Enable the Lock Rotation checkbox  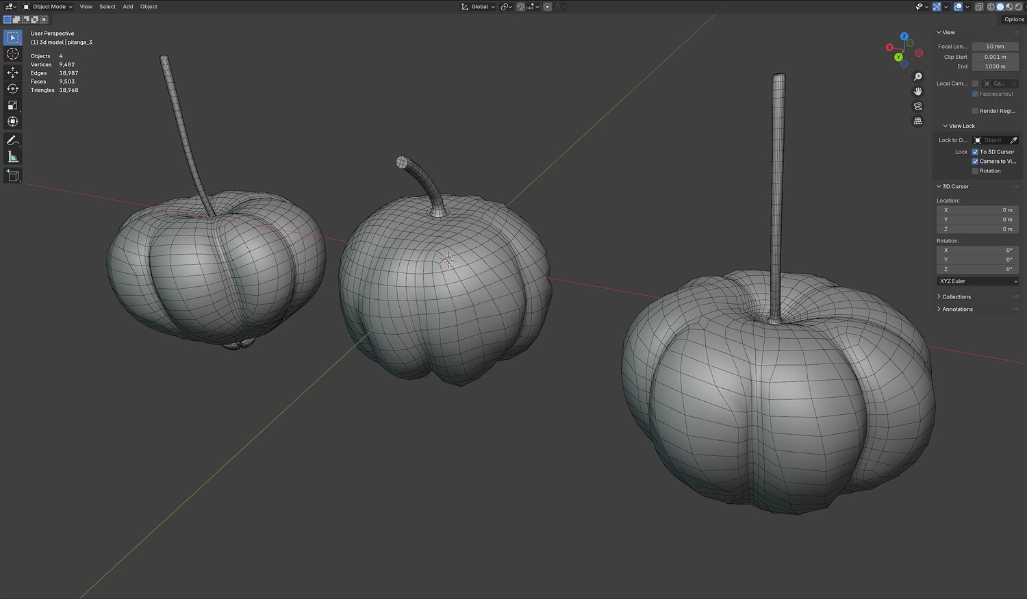pos(975,171)
